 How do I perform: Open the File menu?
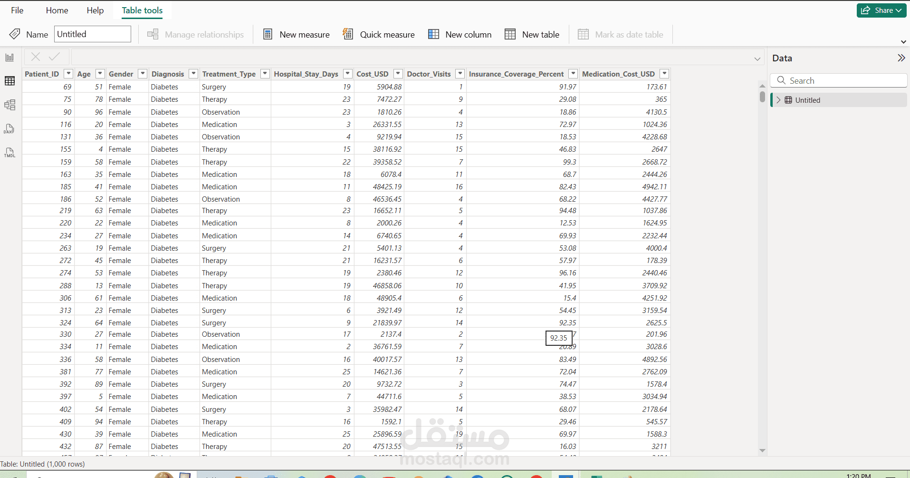point(17,10)
